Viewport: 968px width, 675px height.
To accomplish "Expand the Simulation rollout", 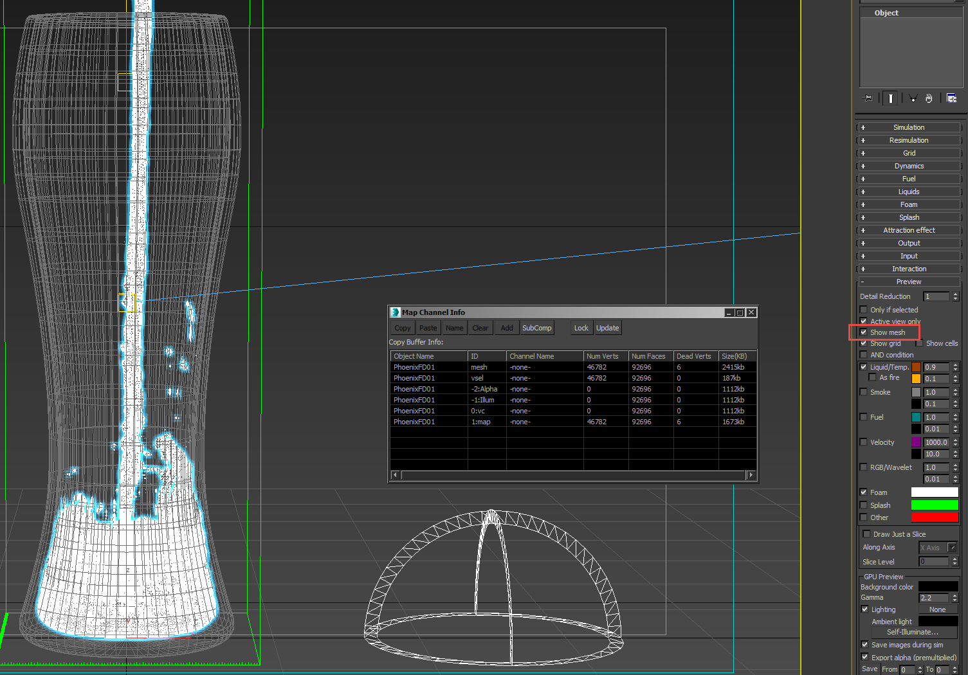I will pyautogui.click(x=909, y=127).
